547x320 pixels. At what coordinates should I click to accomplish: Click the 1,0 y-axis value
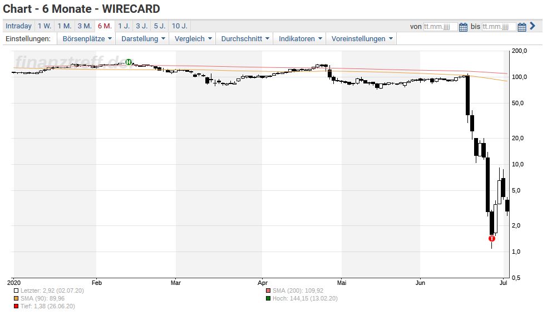coord(516,252)
